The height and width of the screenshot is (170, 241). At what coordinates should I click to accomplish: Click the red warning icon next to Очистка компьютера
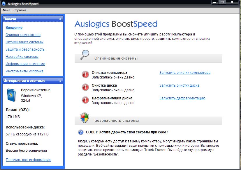pos(85,74)
